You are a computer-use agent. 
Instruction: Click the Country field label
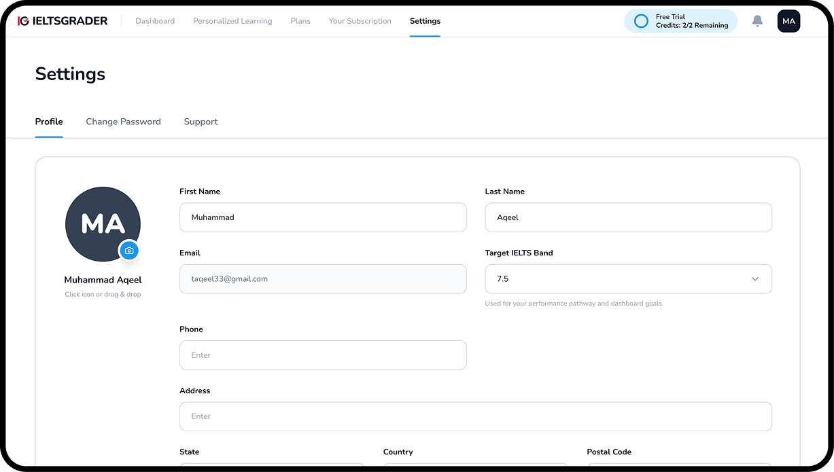tap(398, 452)
